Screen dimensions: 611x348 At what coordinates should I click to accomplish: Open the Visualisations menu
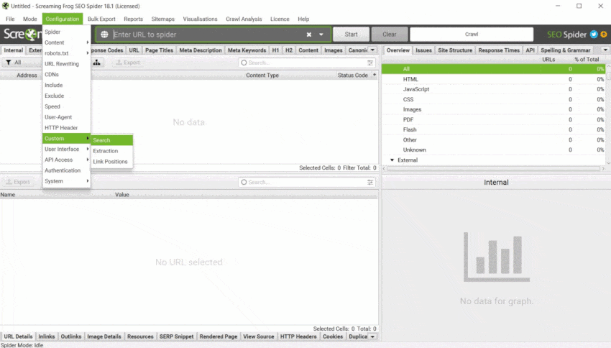[x=201, y=19]
